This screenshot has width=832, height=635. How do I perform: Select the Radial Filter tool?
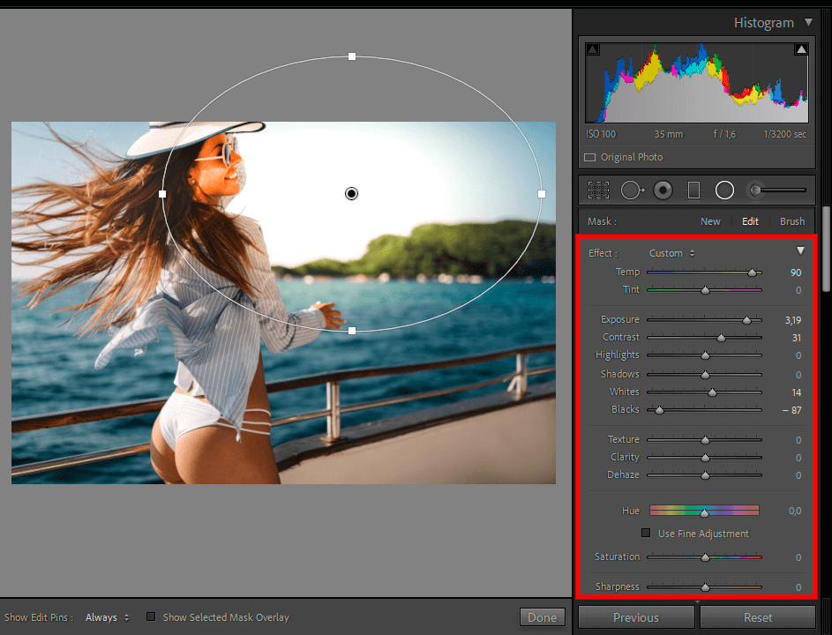[x=724, y=190]
